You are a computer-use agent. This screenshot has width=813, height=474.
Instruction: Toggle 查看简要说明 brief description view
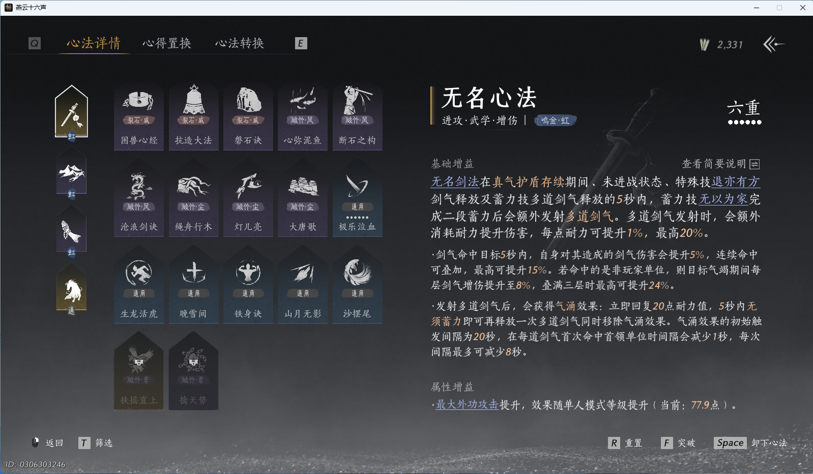coord(721,164)
